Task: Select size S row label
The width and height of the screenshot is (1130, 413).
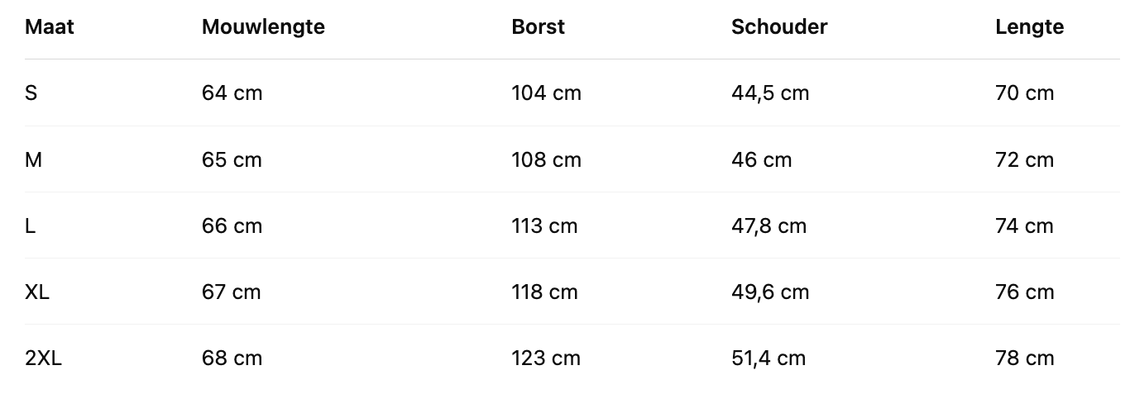Action: [x=31, y=93]
